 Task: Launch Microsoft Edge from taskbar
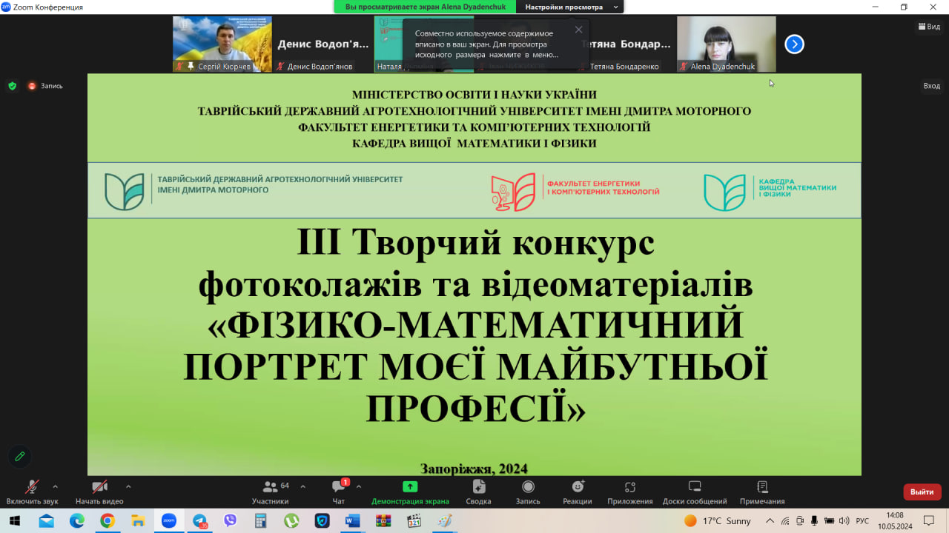[77, 521]
